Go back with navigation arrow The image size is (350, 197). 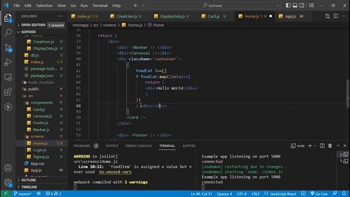136,5
